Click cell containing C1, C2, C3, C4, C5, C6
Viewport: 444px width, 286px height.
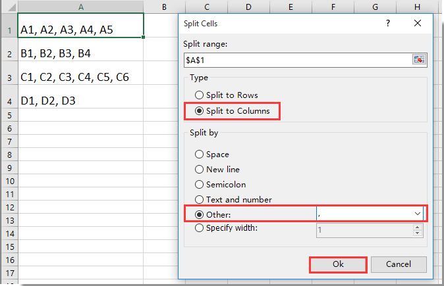tap(81, 73)
